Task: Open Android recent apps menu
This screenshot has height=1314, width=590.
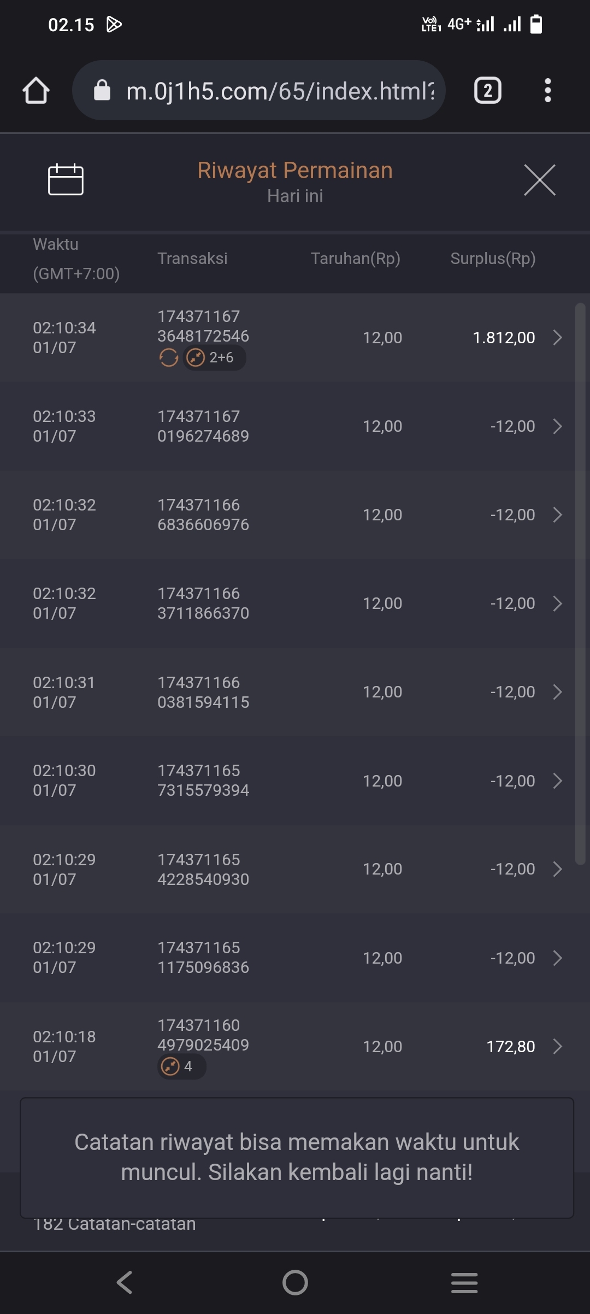Action: 464,1282
